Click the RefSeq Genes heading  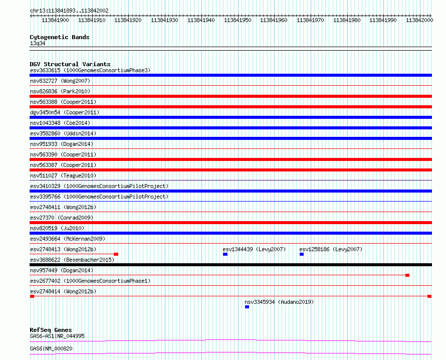click(x=51, y=330)
